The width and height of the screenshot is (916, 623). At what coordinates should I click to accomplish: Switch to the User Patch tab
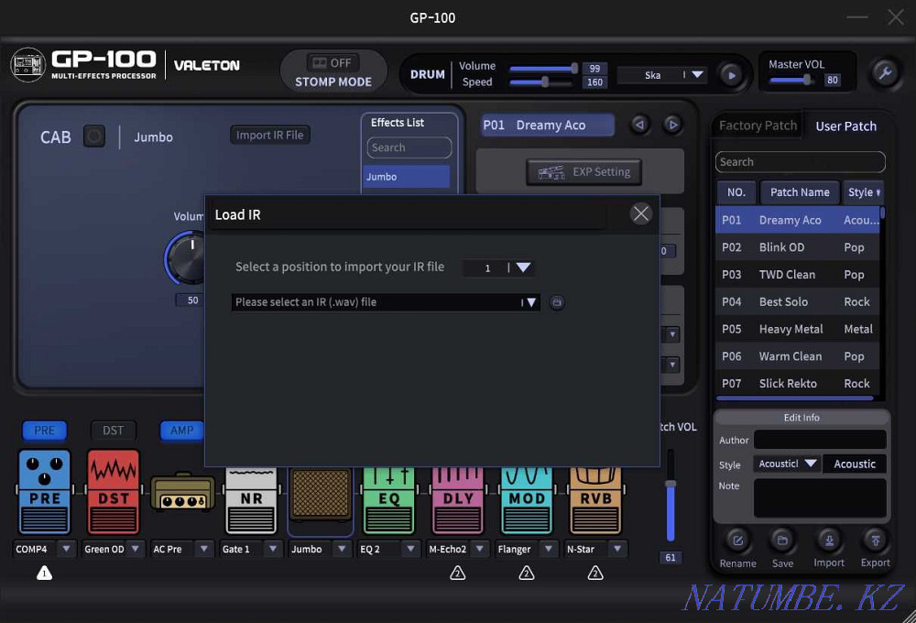coord(845,126)
